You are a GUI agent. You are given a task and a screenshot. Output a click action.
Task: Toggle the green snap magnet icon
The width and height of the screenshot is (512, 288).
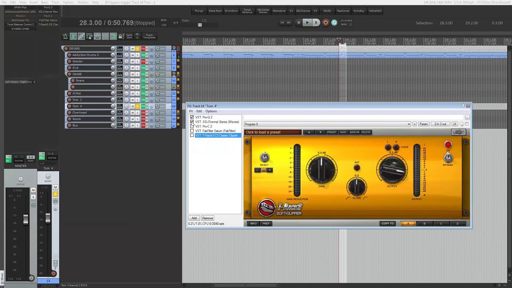pyautogui.click(x=113, y=36)
